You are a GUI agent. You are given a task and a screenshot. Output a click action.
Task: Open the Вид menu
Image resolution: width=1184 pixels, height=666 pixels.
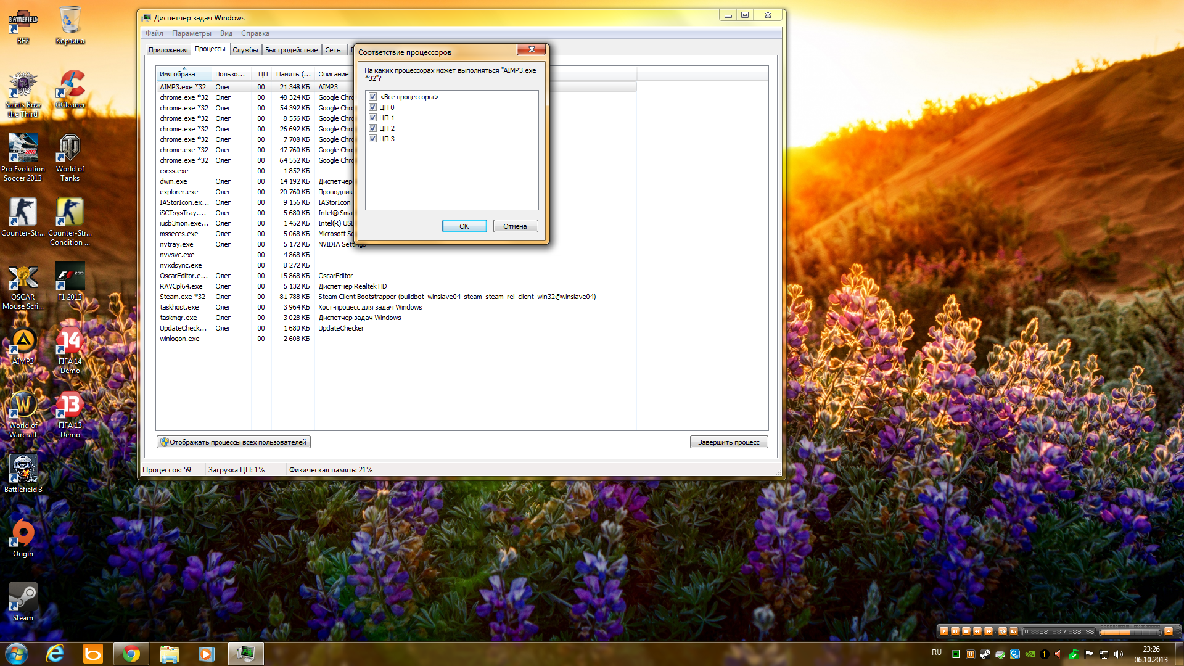pos(226,33)
